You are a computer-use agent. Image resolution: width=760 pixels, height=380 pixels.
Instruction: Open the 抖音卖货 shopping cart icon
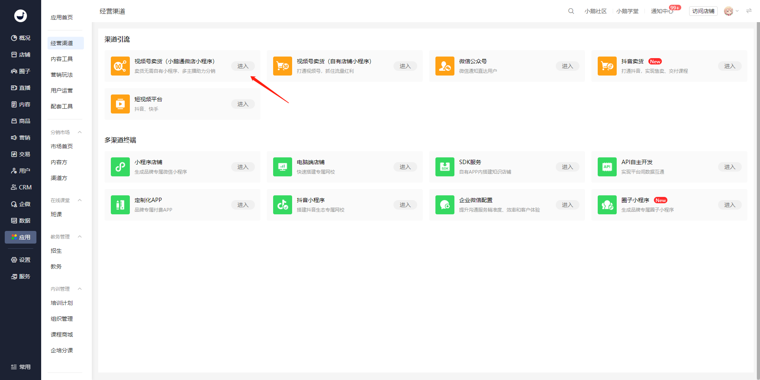coord(607,66)
